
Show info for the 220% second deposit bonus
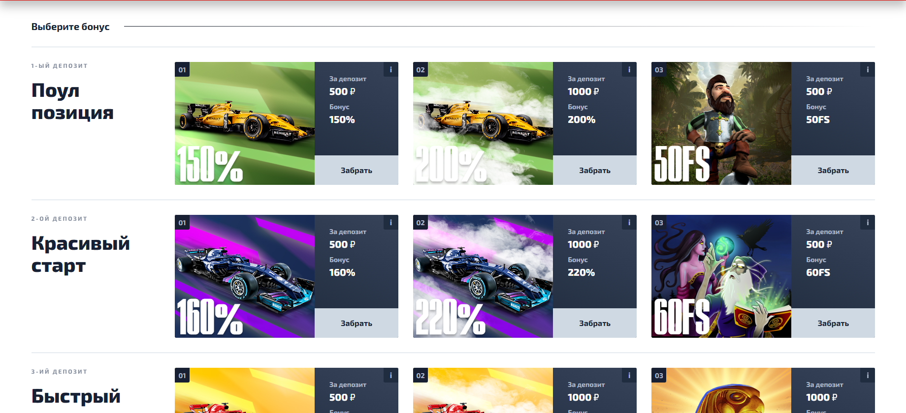(629, 222)
